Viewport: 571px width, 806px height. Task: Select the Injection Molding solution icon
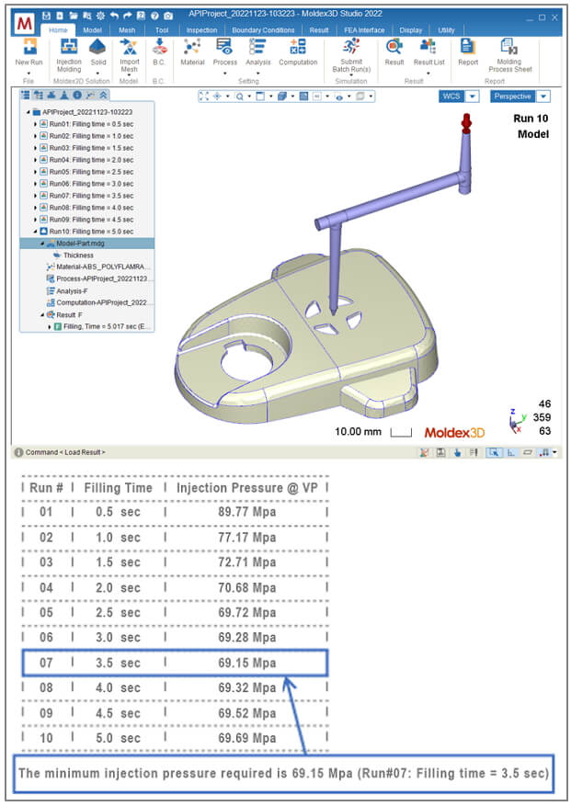(69, 47)
